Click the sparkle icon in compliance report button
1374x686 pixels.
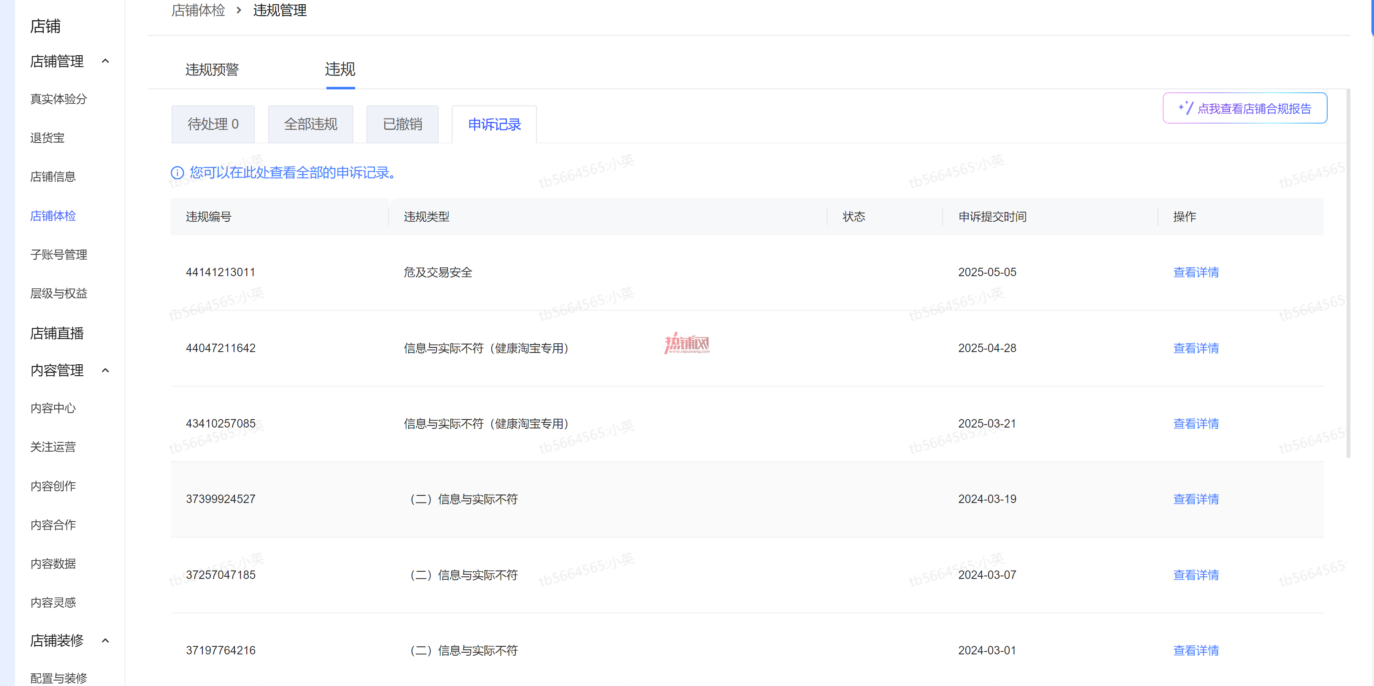pyautogui.click(x=1186, y=108)
